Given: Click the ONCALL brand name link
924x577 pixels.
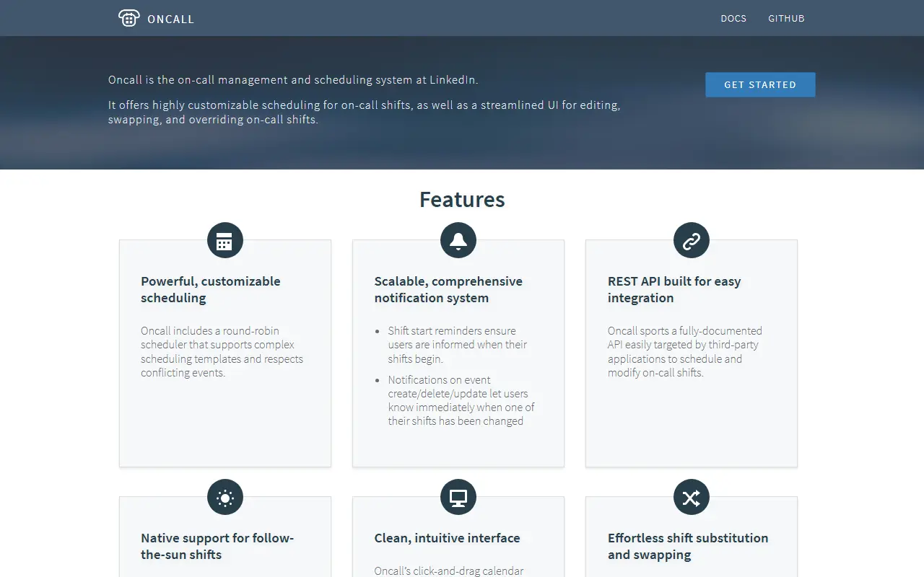Looking at the screenshot, I should point(170,19).
